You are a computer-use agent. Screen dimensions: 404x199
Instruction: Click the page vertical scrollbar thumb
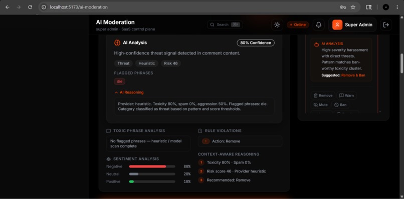point(401,63)
